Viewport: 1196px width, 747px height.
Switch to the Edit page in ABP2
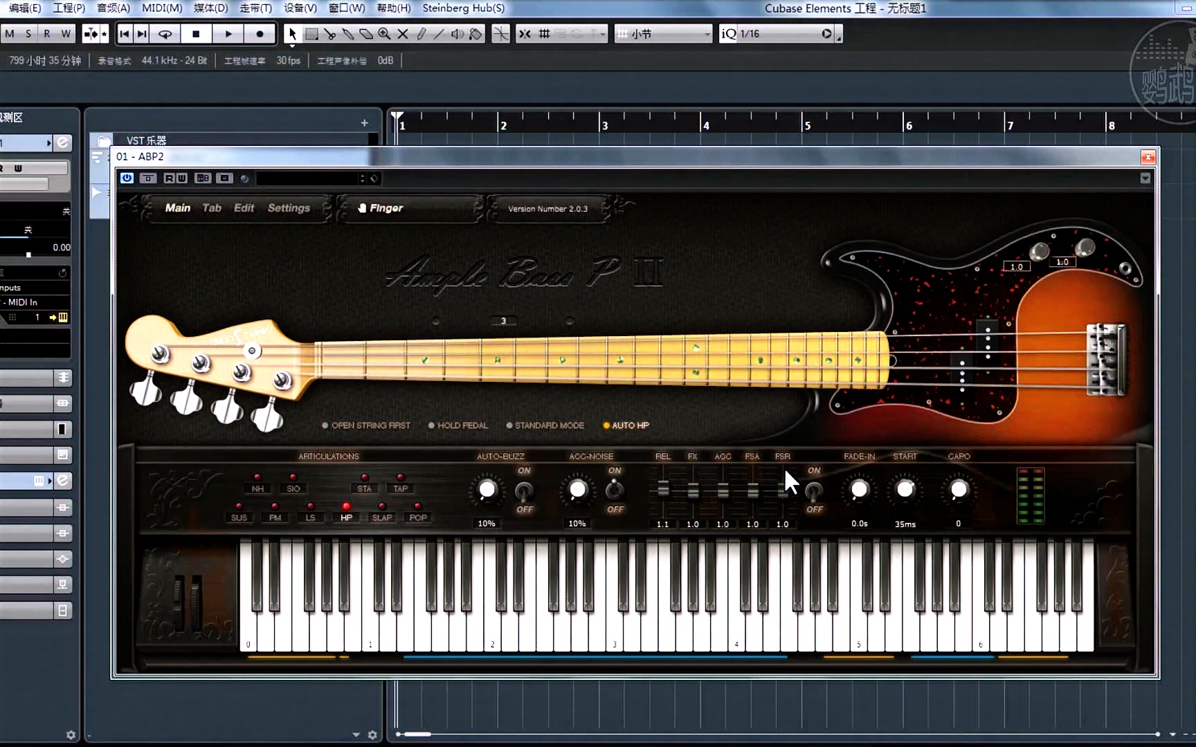tap(244, 208)
